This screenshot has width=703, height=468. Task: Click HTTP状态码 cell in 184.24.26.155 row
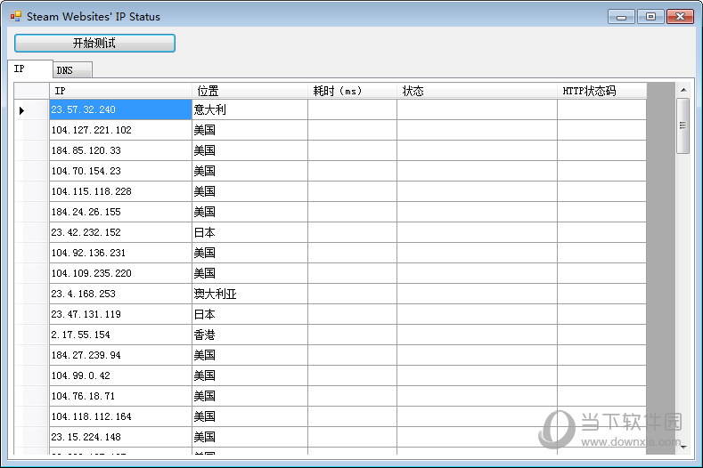pyautogui.click(x=601, y=212)
